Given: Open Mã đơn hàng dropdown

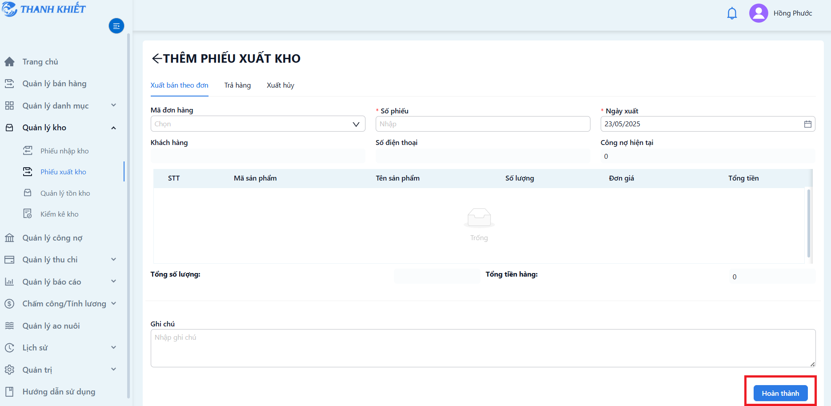Looking at the screenshot, I should [x=258, y=124].
